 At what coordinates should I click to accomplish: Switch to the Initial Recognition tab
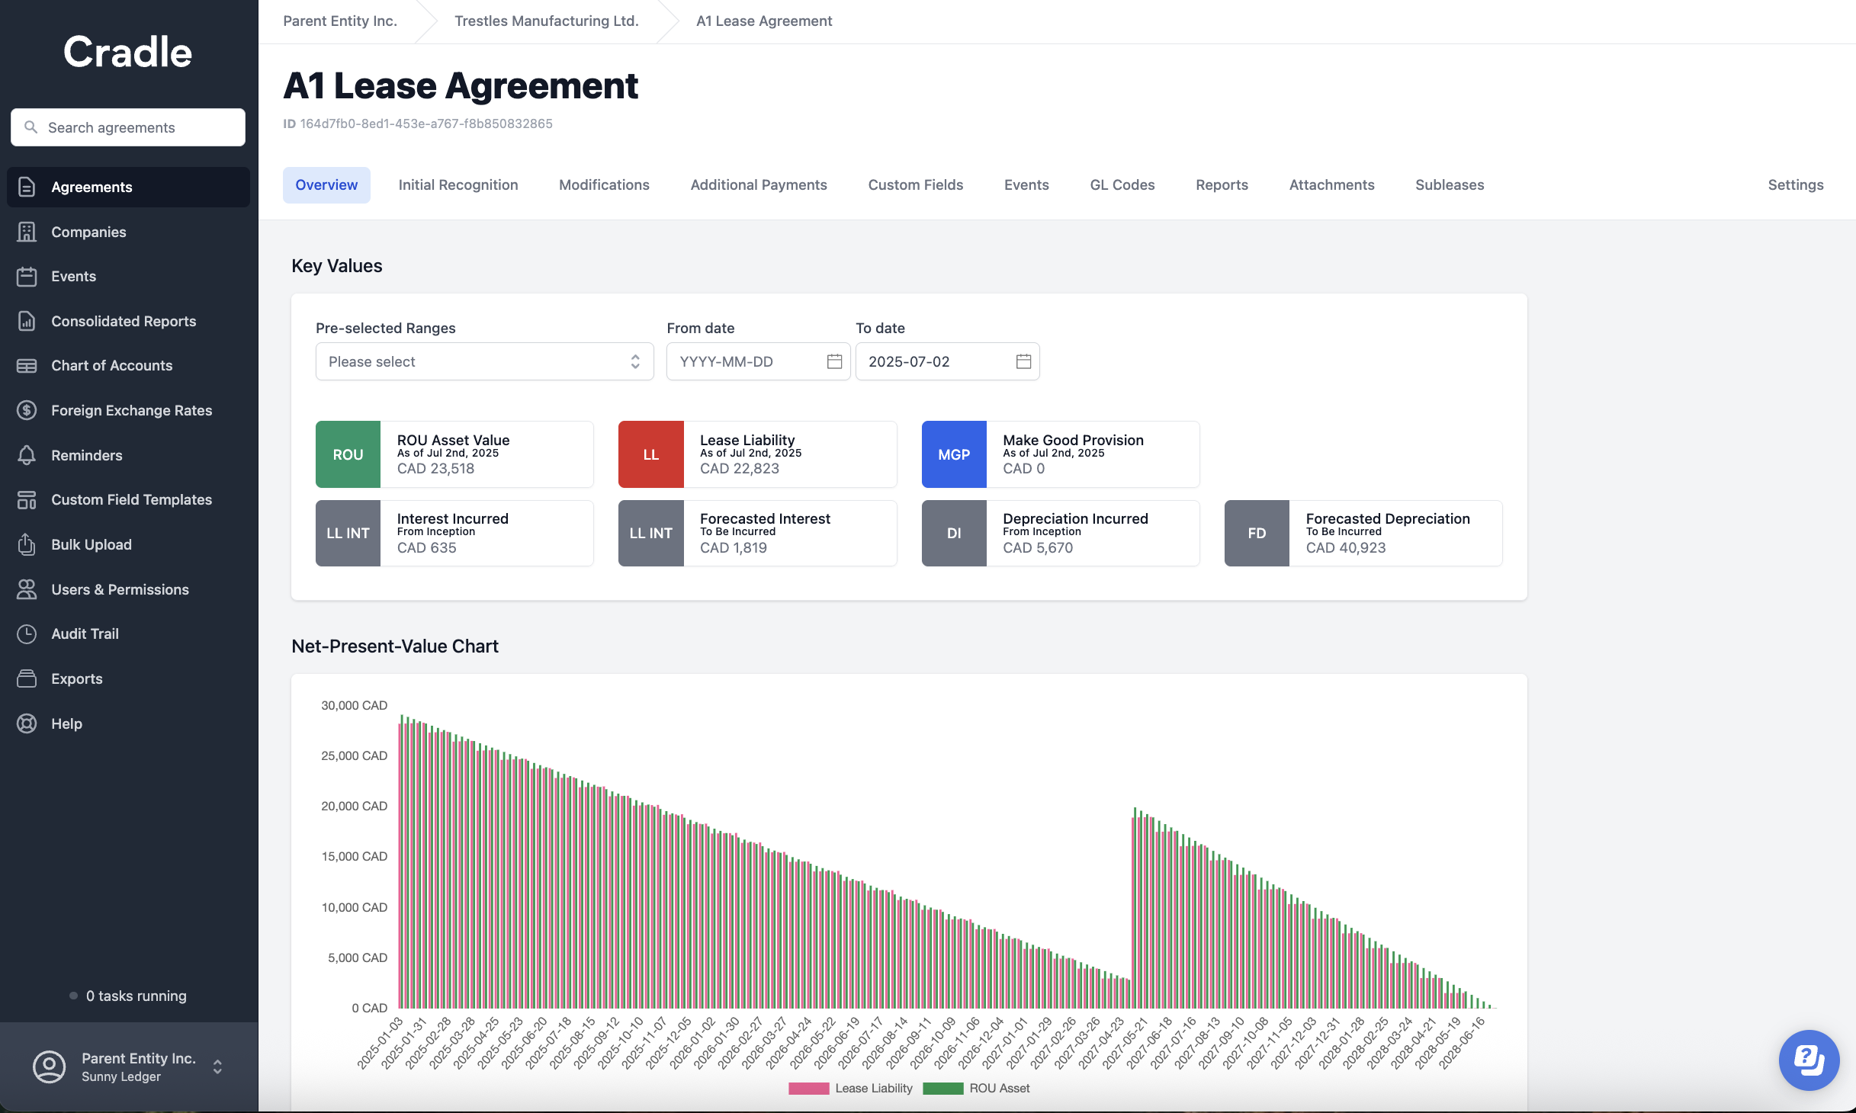click(458, 184)
